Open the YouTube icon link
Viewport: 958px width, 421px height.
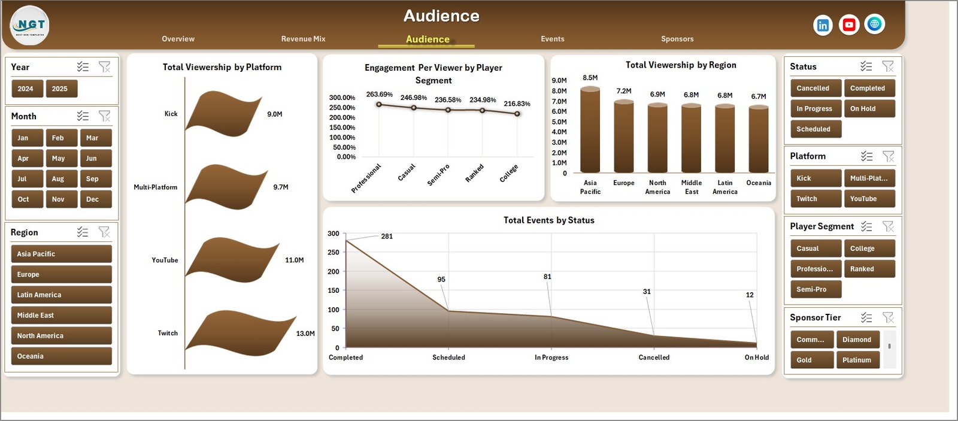[x=848, y=25]
